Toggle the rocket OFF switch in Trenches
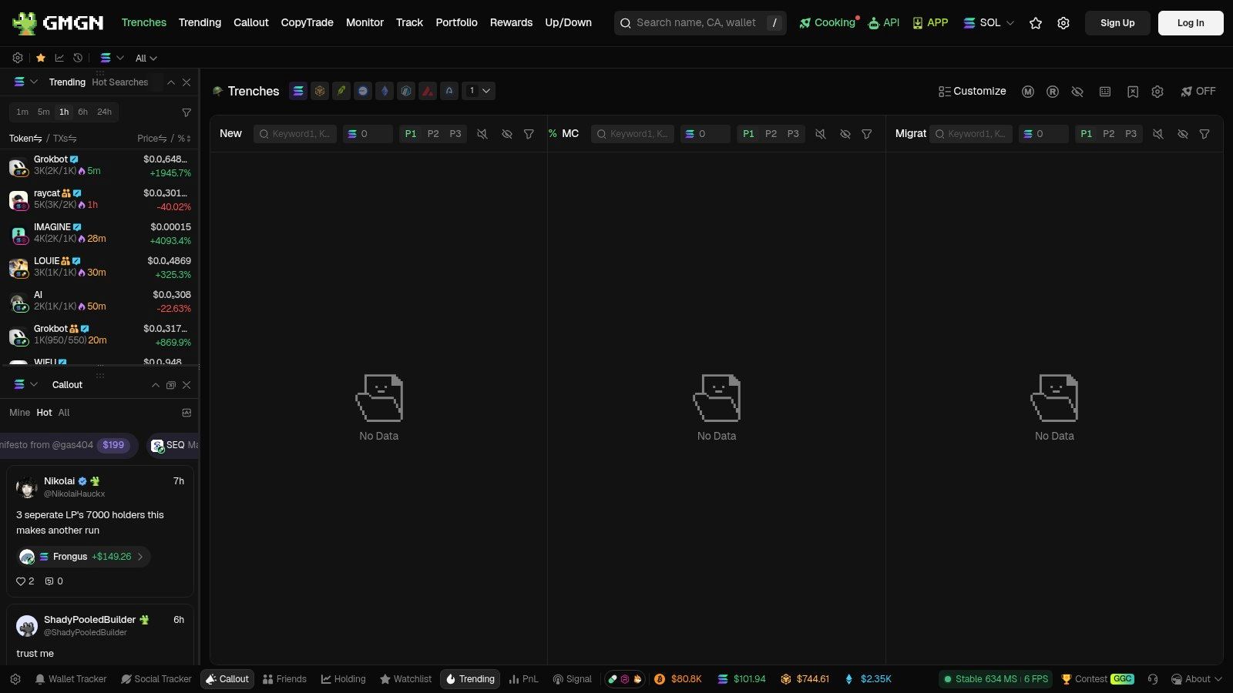The width and height of the screenshot is (1233, 693). coord(1198,91)
